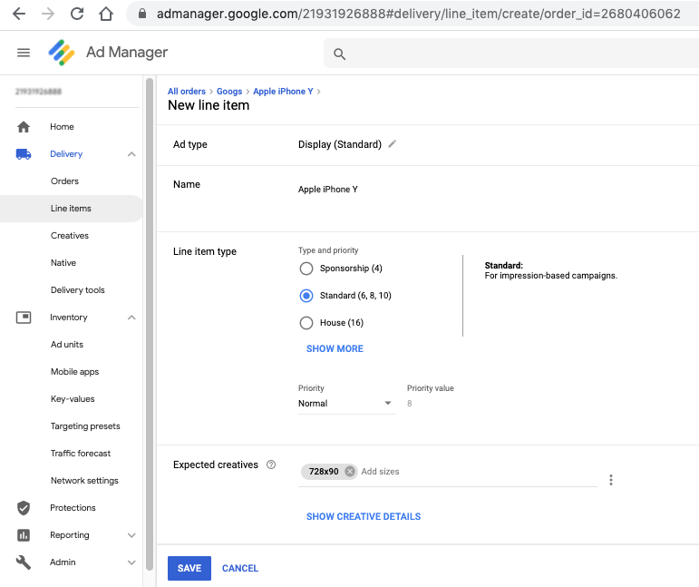Viewport: 699px width, 587px height.
Task: Click the Display (Standard) ad type text
Action: click(x=340, y=144)
